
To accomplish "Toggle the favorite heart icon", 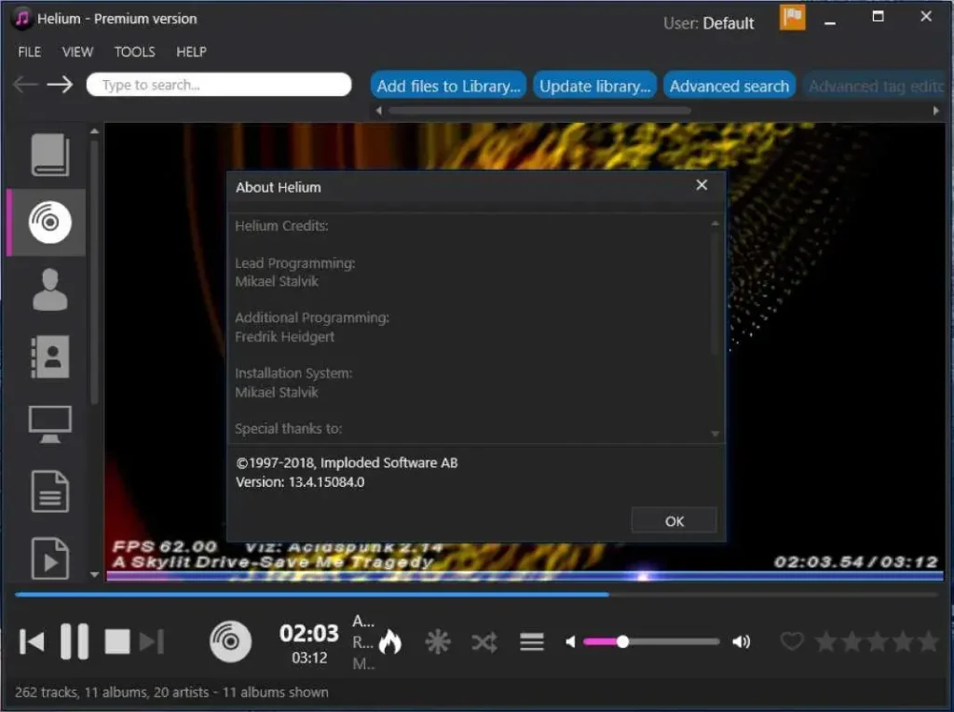I will click(792, 641).
